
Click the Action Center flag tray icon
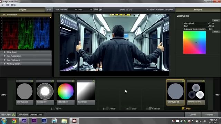pos(193,121)
